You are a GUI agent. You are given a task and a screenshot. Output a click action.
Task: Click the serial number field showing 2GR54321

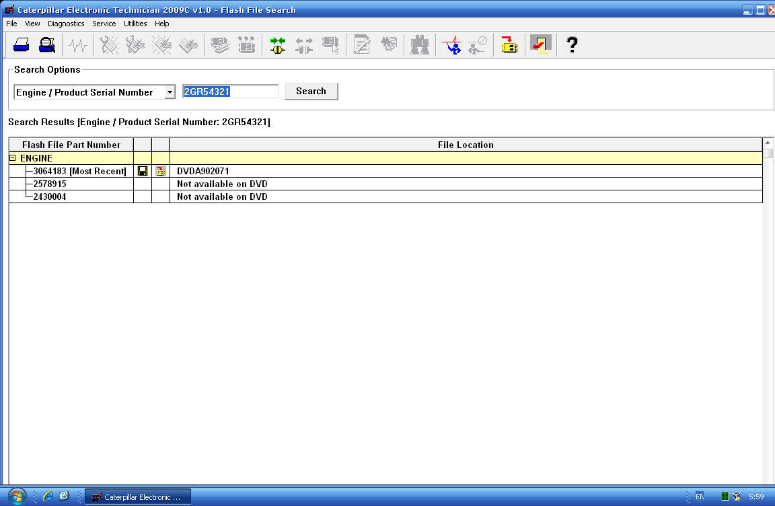coord(230,92)
